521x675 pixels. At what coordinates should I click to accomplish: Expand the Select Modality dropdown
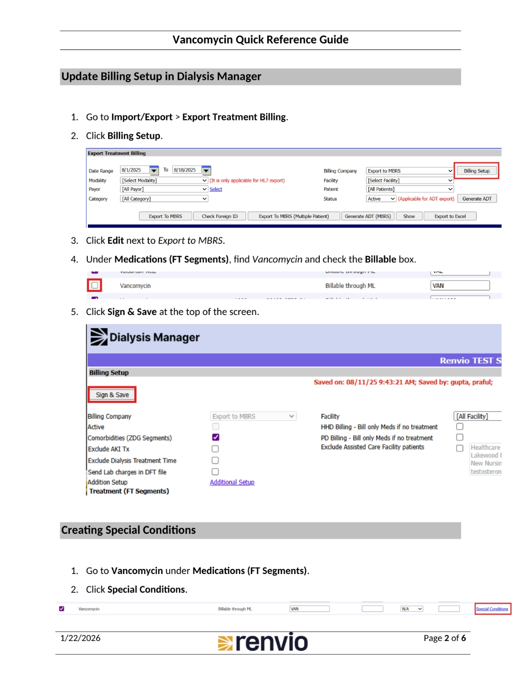click(x=164, y=180)
